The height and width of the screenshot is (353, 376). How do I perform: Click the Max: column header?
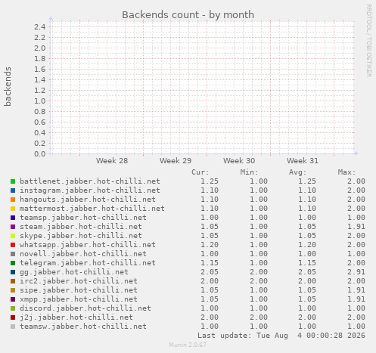click(346, 172)
